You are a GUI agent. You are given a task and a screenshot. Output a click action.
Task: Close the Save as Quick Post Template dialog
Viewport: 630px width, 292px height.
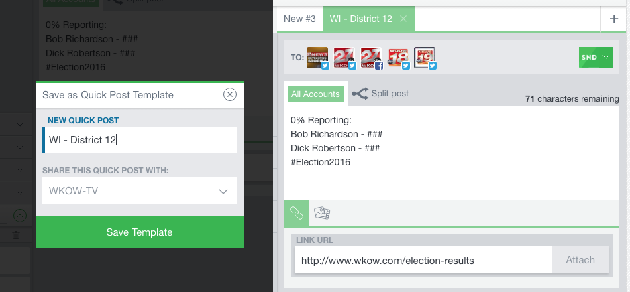tap(230, 94)
